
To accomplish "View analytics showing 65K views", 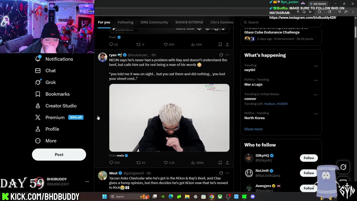I will point(196,44).
